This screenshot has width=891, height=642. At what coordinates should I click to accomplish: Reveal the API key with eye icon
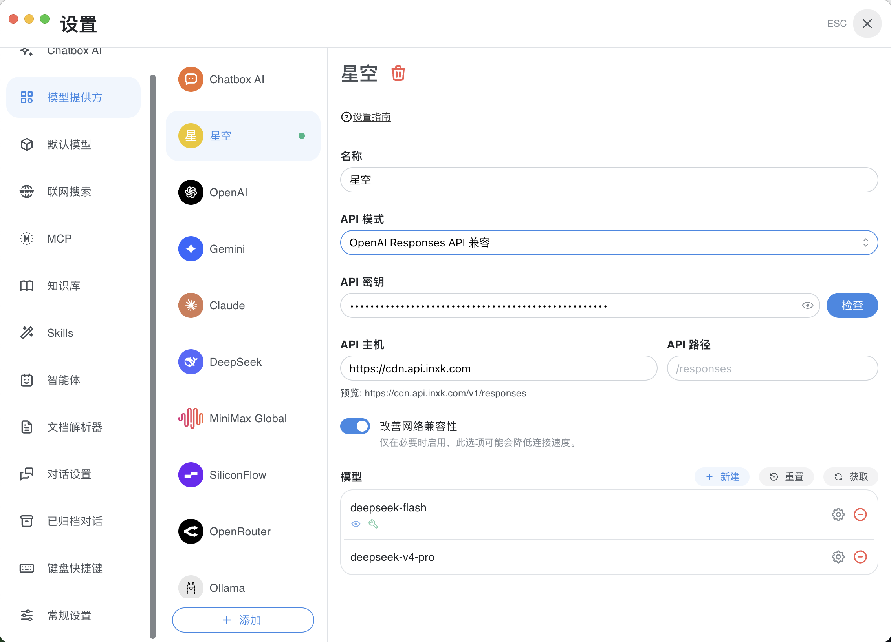pyautogui.click(x=807, y=305)
